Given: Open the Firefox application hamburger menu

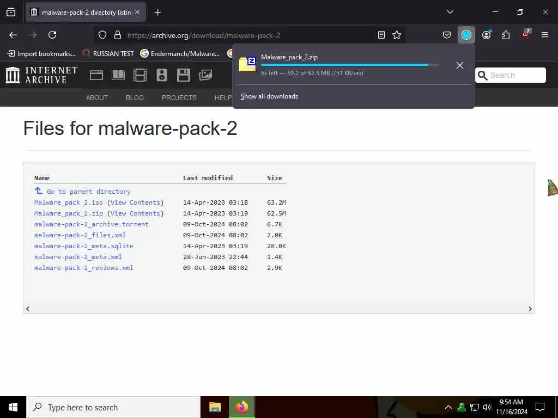Looking at the screenshot, I should click(x=545, y=35).
